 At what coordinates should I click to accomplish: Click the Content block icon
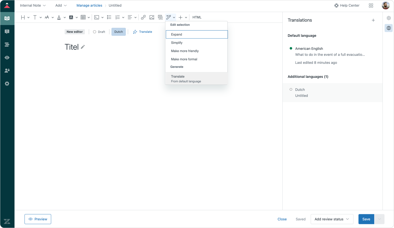click(160, 17)
